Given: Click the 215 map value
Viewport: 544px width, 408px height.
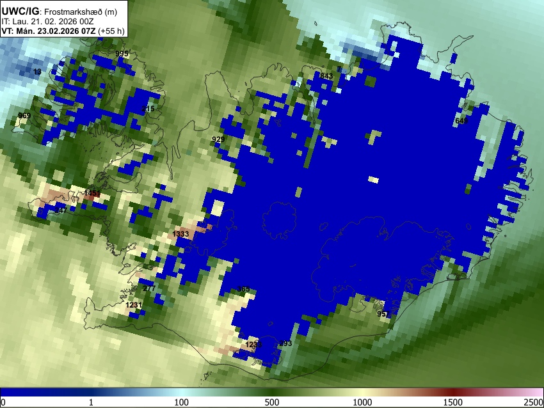Looking at the screenshot, I should coord(148,109).
